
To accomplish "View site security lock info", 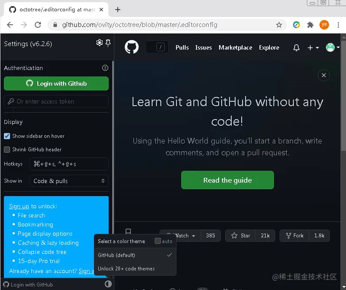I will click(x=55, y=25).
